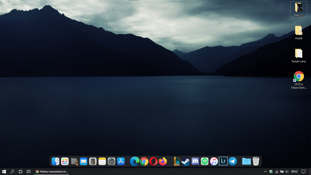Viewport: 311px width, 175px height.
Task: Launch Lightroom from the dock
Action: [223, 161]
